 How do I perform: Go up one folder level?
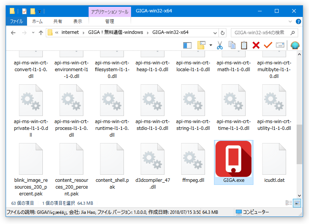point(41,33)
